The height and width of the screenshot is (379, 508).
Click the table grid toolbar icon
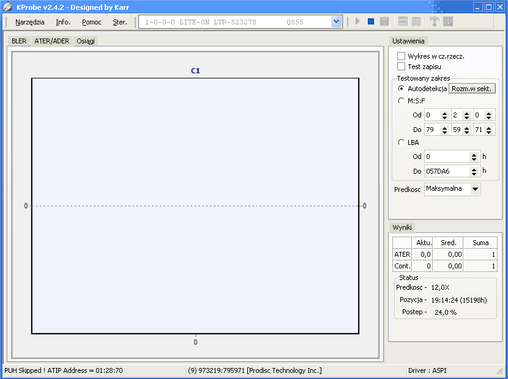point(416,21)
